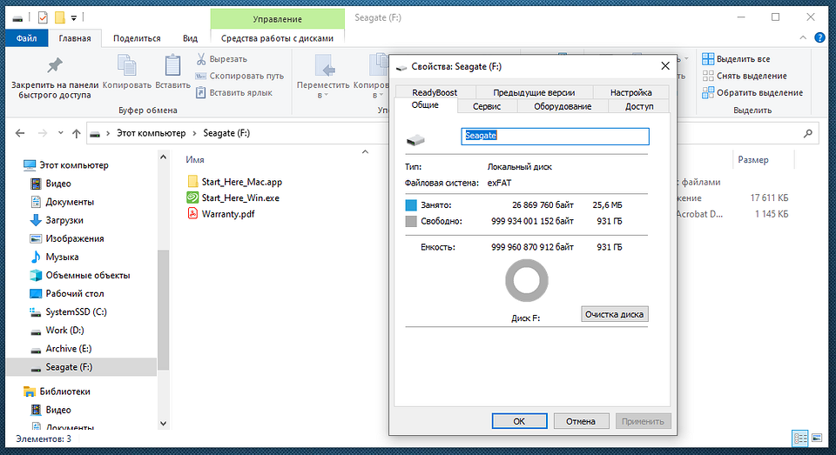Click the Вырезать scissors icon

[201, 59]
